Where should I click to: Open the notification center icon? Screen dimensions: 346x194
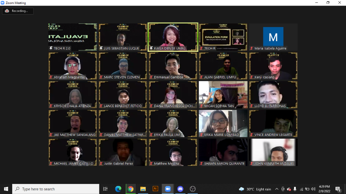[x=338, y=189]
